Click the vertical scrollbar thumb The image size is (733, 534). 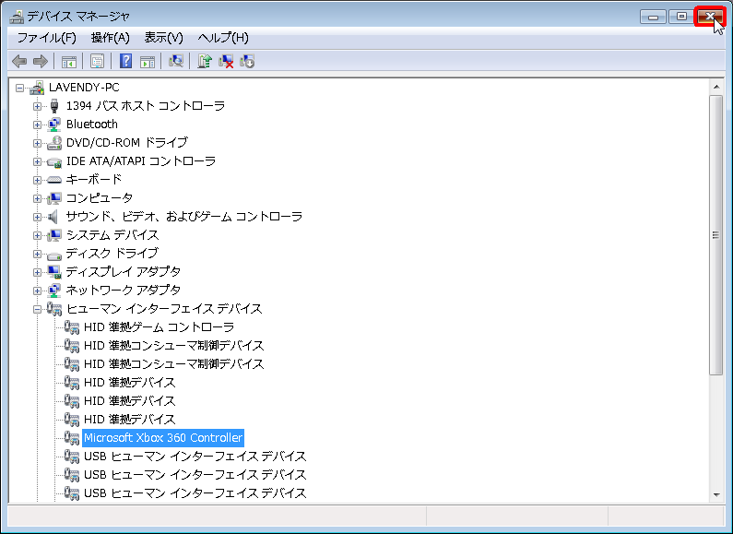point(716,235)
